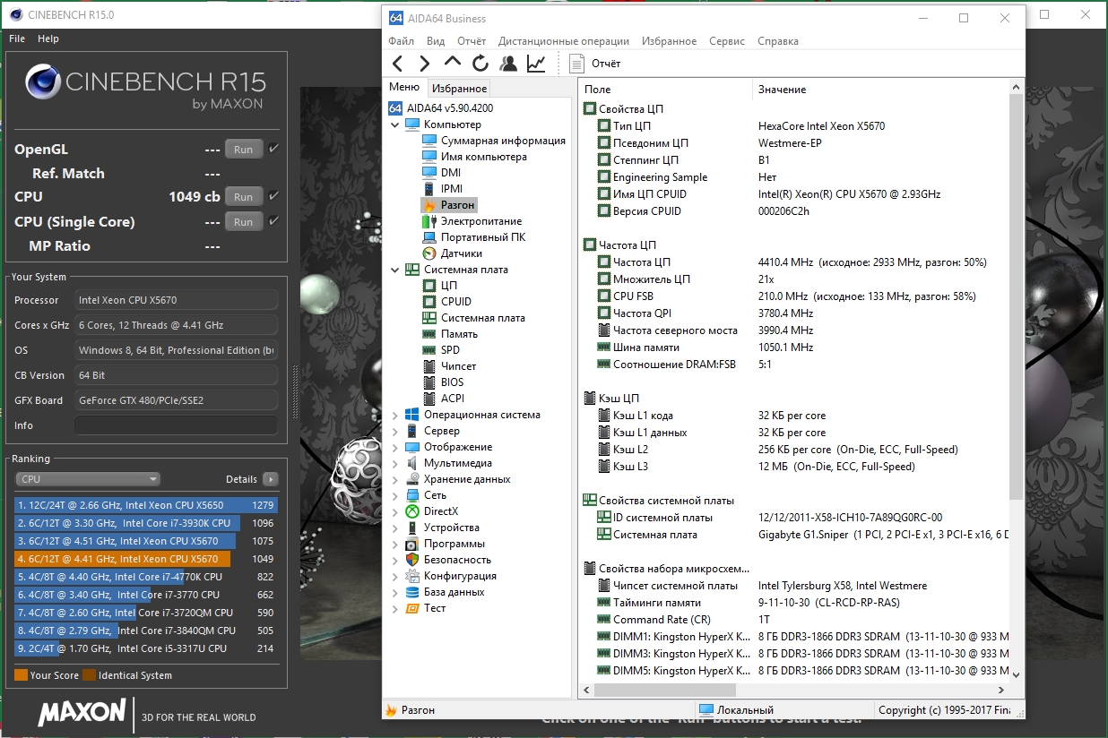
Task: Switch to the Избранное tab
Action: pos(460,88)
